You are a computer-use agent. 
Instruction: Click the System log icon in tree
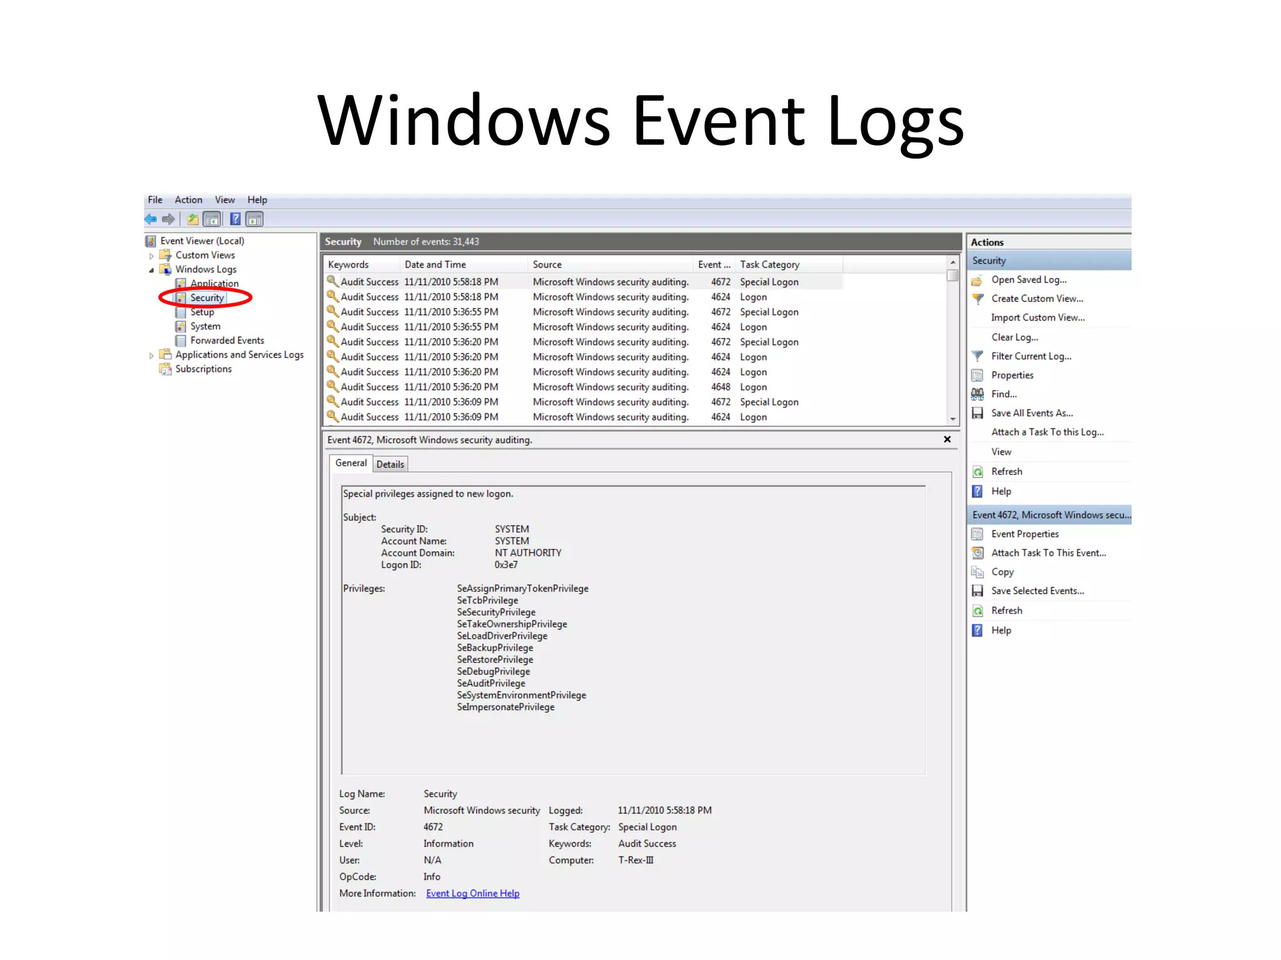click(181, 326)
